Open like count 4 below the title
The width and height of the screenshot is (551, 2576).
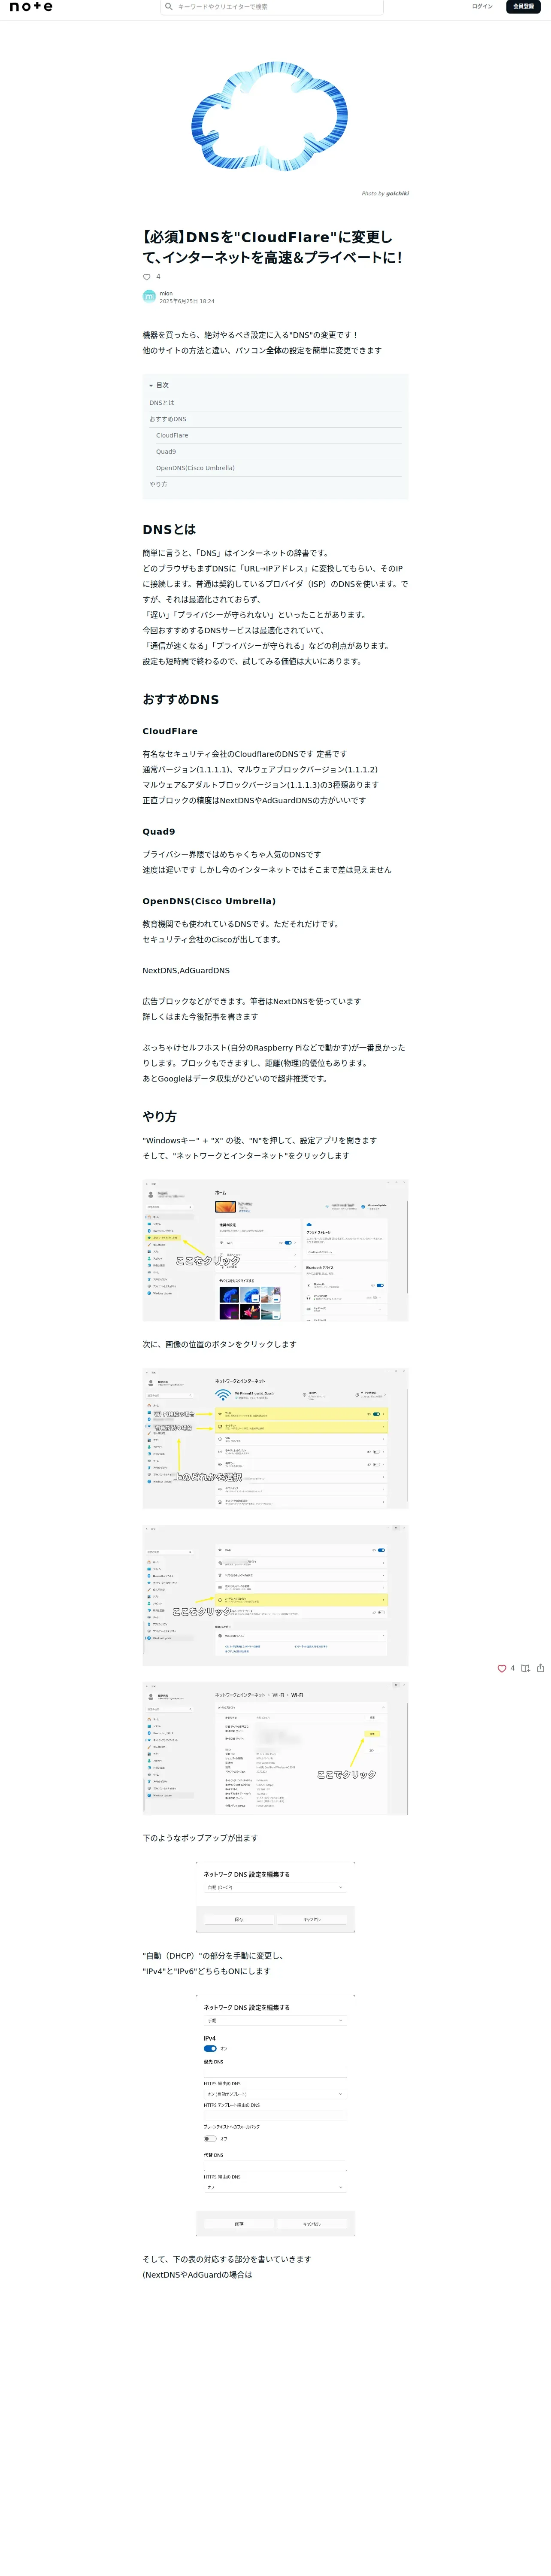158,277
